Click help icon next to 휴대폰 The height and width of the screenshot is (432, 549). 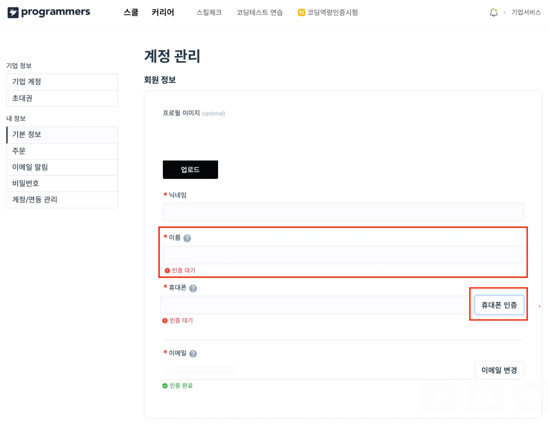point(193,288)
